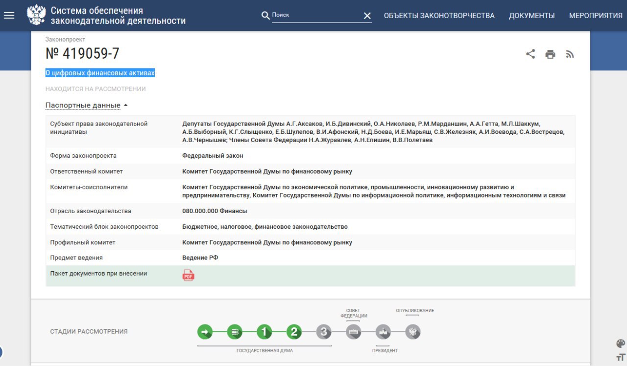Share the bill via share icon

531,54
